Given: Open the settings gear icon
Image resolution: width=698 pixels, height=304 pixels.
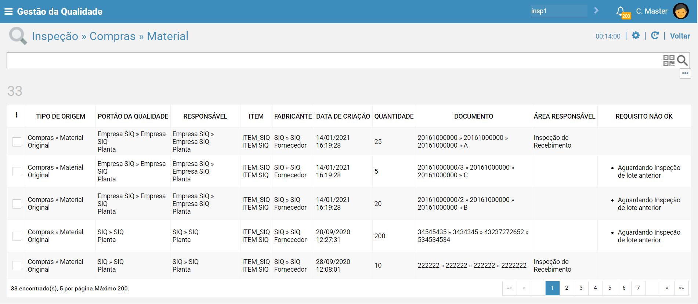Looking at the screenshot, I should (636, 36).
